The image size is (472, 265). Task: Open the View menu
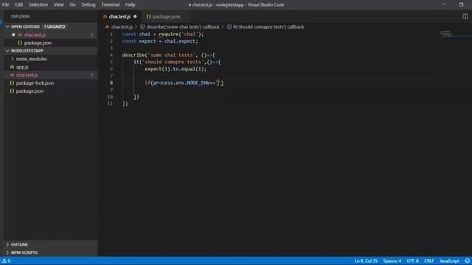[x=58, y=4]
